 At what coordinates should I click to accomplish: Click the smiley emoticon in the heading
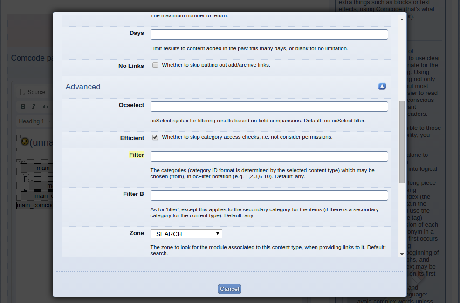click(25, 142)
